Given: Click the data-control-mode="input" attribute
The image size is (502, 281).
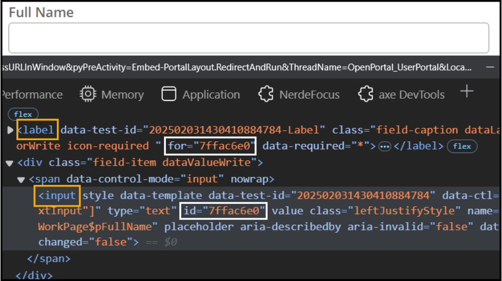Looking at the screenshot, I should tap(145, 179).
